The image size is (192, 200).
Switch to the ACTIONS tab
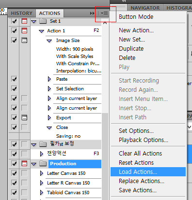(x=49, y=13)
